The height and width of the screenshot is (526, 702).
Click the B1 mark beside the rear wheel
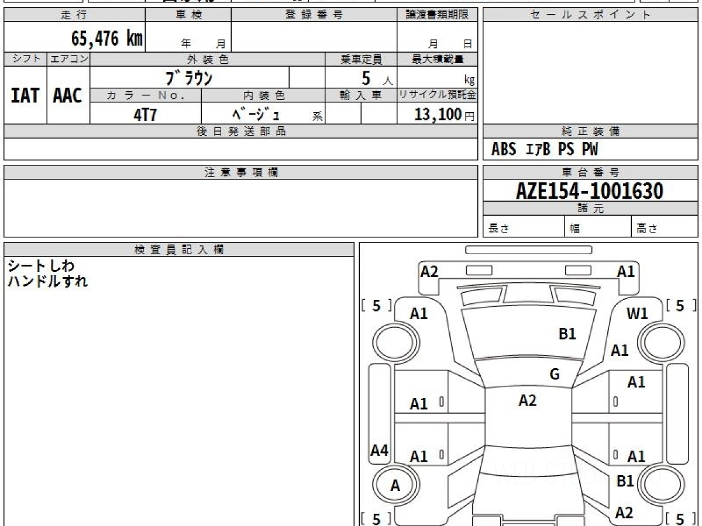pos(625,481)
